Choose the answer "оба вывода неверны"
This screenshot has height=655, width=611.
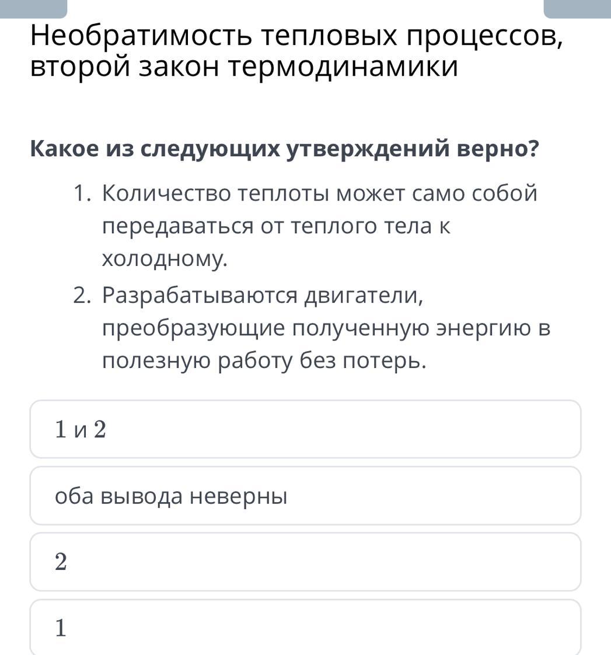point(305,496)
